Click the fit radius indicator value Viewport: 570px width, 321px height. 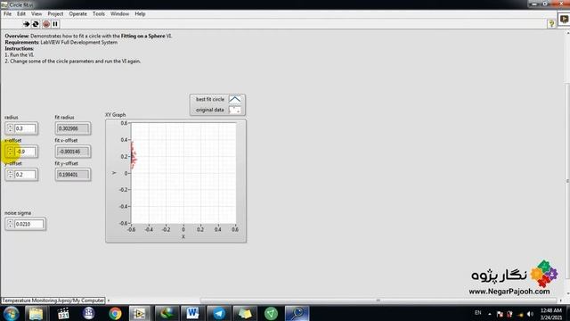click(73, 128)
